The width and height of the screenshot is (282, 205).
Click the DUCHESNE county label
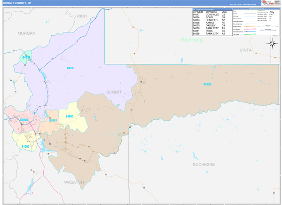click(x=204, y=165)
